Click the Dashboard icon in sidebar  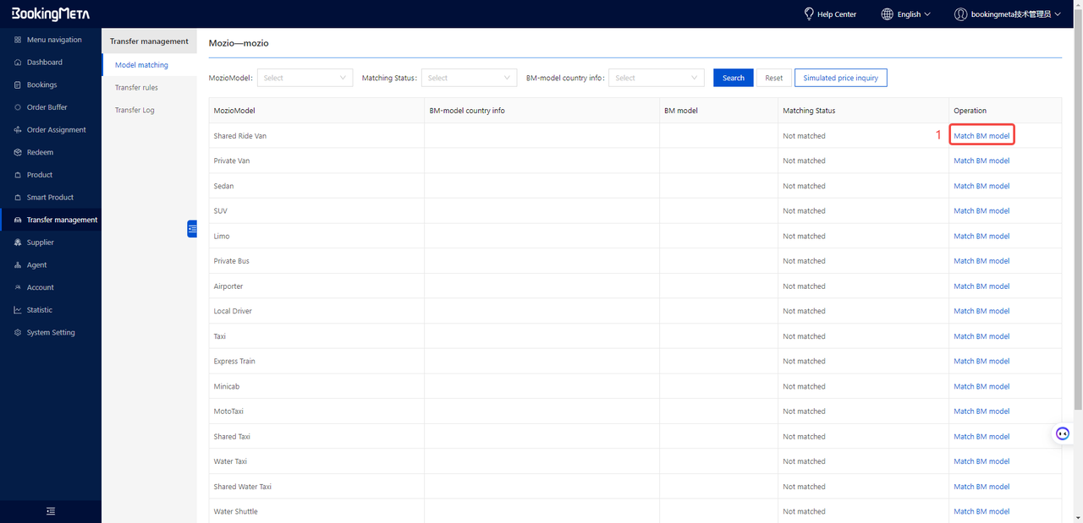coord(18,63)
